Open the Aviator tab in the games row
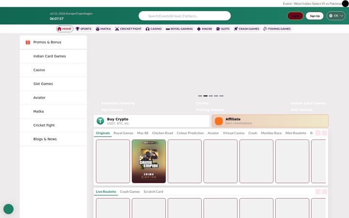The height and width of the screenshot is (218, 349). point(213,133)
